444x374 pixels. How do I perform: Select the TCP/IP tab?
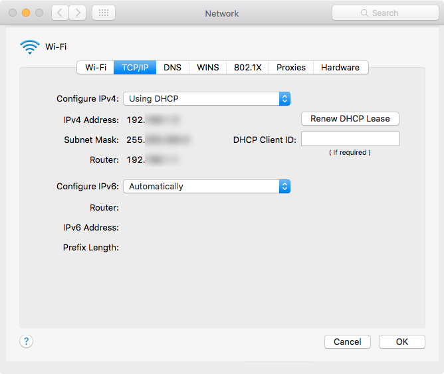pyautogui.click(x=135, y=67)
